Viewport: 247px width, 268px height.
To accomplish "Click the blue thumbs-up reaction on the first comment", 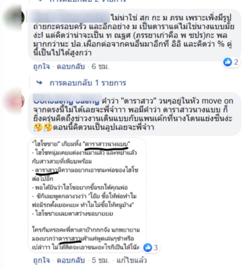I will [227, 62].
